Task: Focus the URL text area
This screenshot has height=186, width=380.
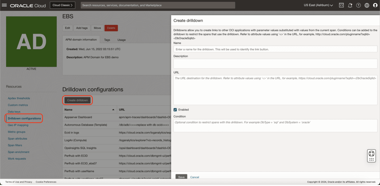Action: coord(275,90)
